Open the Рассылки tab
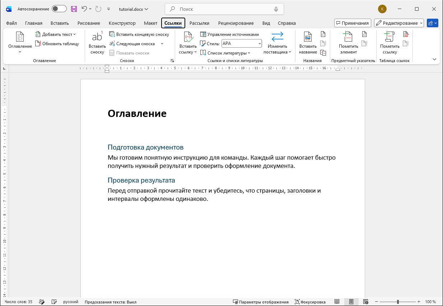Screen dimensions: 443x306 pos(199,23)
